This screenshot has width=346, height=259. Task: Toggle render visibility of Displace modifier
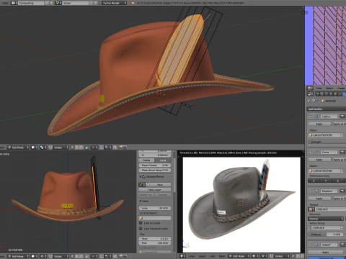point(342,191)
